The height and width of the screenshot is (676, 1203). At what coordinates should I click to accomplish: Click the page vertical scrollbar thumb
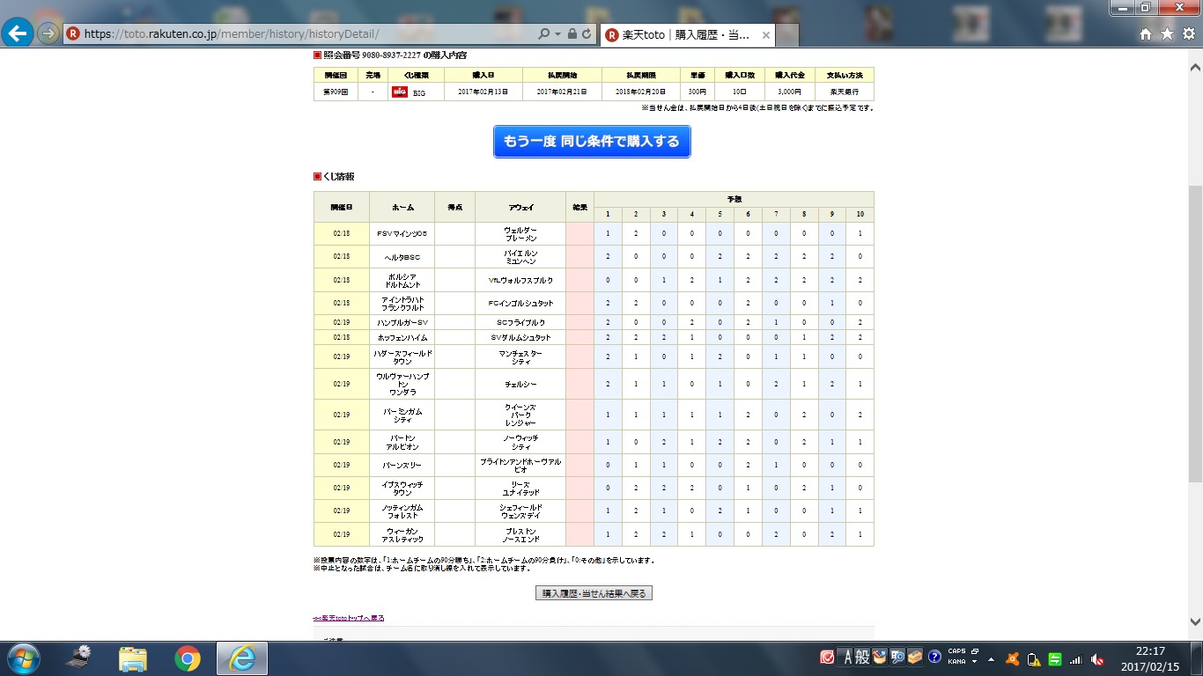(x=1195, y=333)
